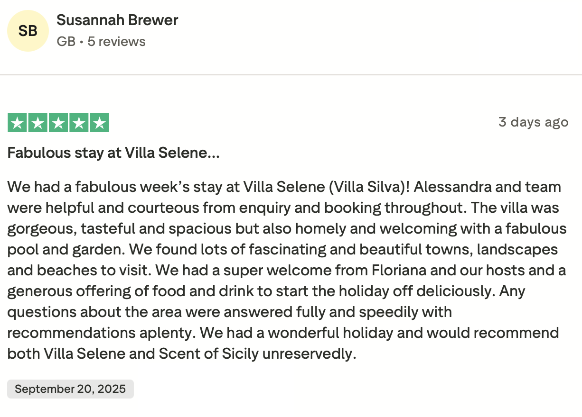
Task: Click the horizontal divider below reviewer header
Action: [x=291, y=75]
